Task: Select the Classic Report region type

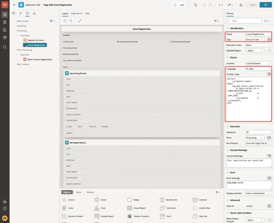Action: pos(137,208)
